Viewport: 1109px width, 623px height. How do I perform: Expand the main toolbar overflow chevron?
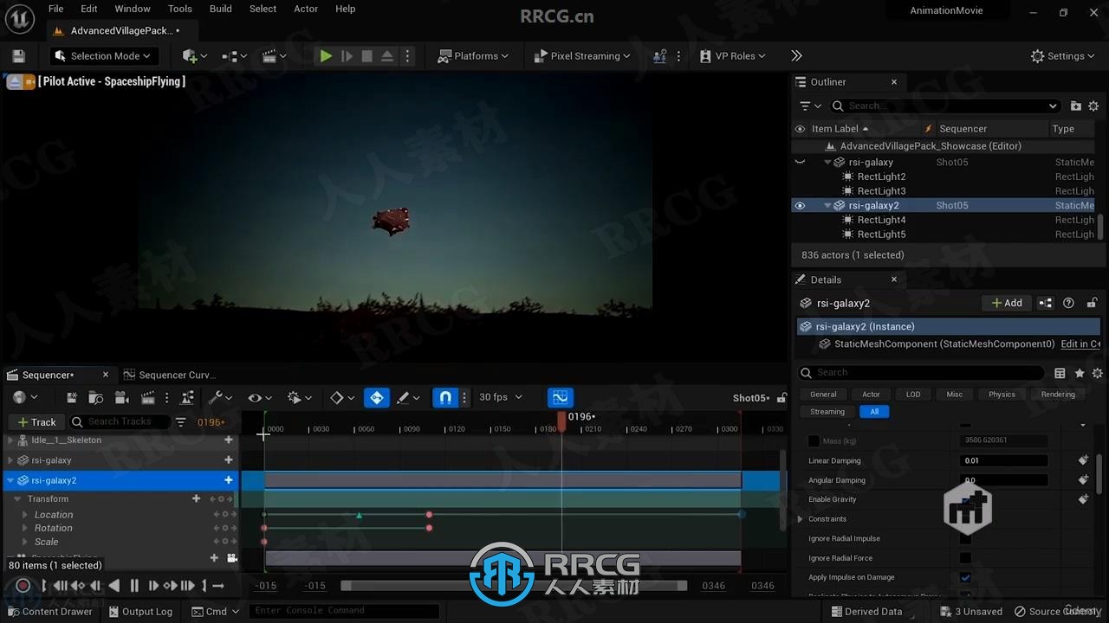pos(796,56)
